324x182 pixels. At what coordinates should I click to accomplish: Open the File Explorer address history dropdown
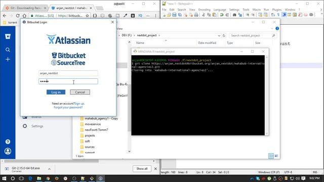pos(219,35)
